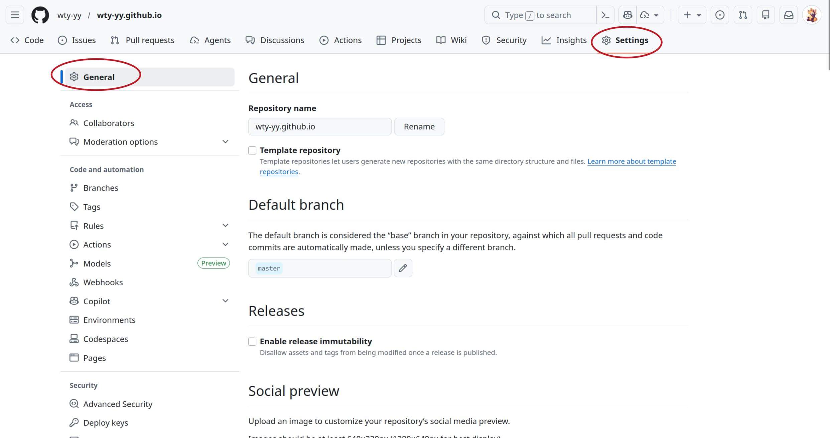The width and height of the screenshot is (830, 438).
Task: Click the Preview badge next to Models
Action: 214,263
